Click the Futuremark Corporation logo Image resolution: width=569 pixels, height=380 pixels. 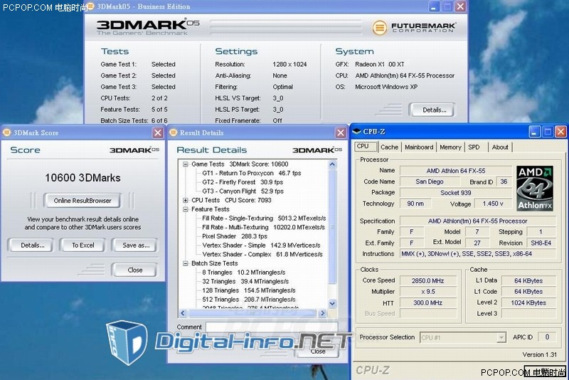[x=413, y=28]
